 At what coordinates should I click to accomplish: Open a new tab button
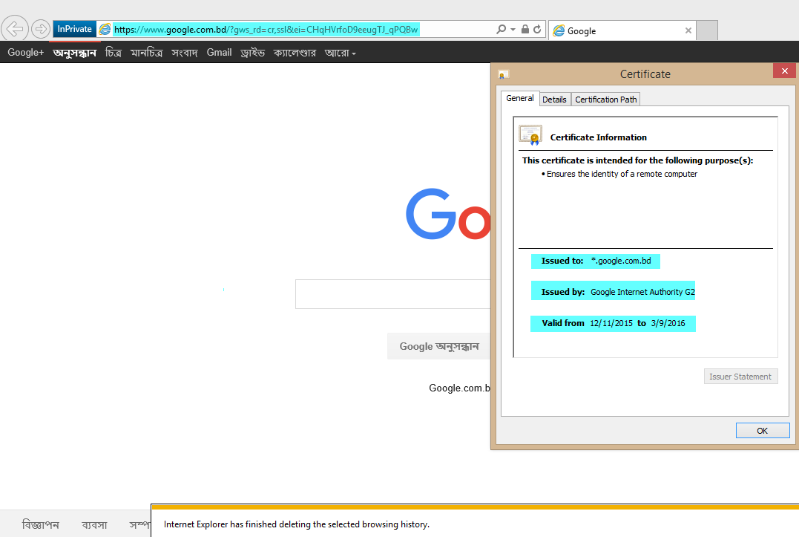(x=707, y=30)
